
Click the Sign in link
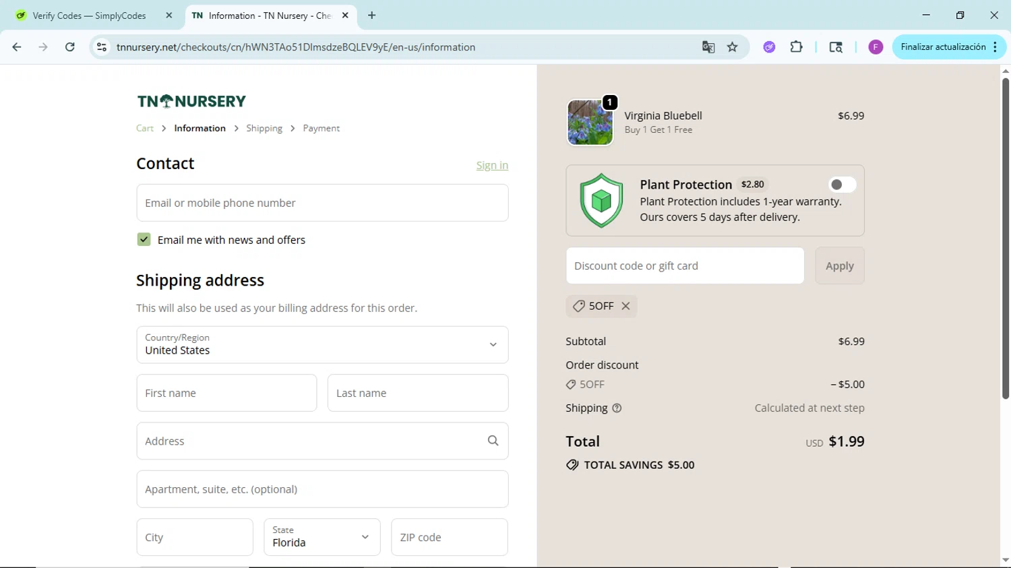[492, 165]
